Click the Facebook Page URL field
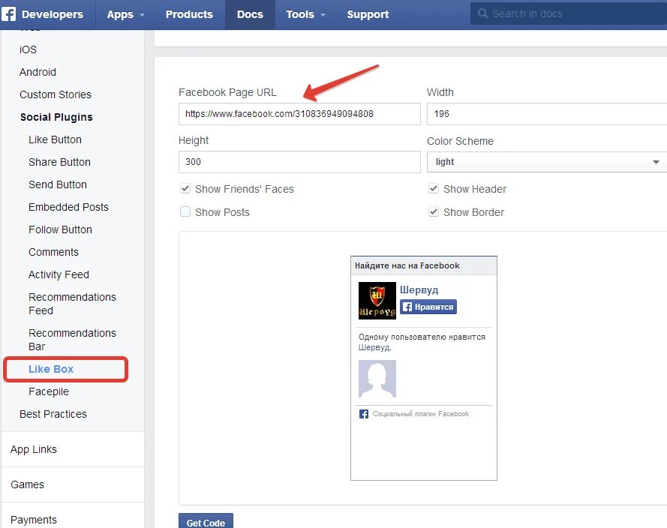The image size is (667, 528). (299, 114)
